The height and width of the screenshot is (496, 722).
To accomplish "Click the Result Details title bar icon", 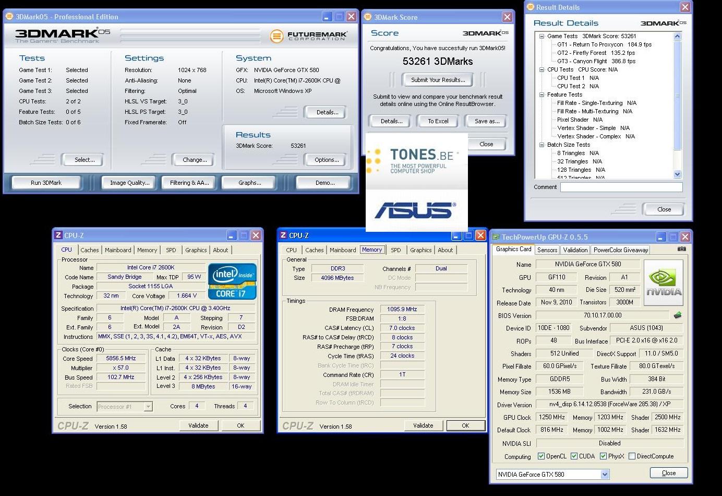I will click(x=531, y=7).
